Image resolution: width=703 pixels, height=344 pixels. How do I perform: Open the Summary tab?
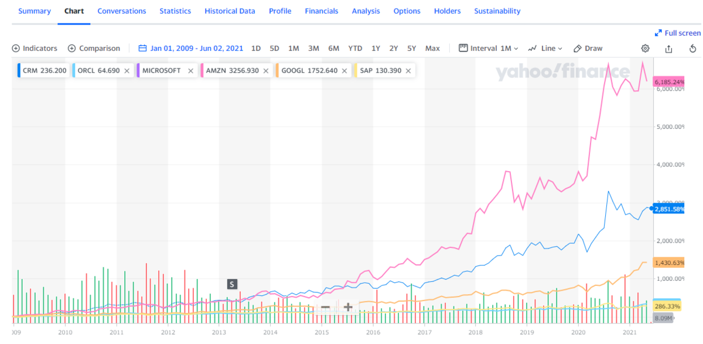pos(35,11)
